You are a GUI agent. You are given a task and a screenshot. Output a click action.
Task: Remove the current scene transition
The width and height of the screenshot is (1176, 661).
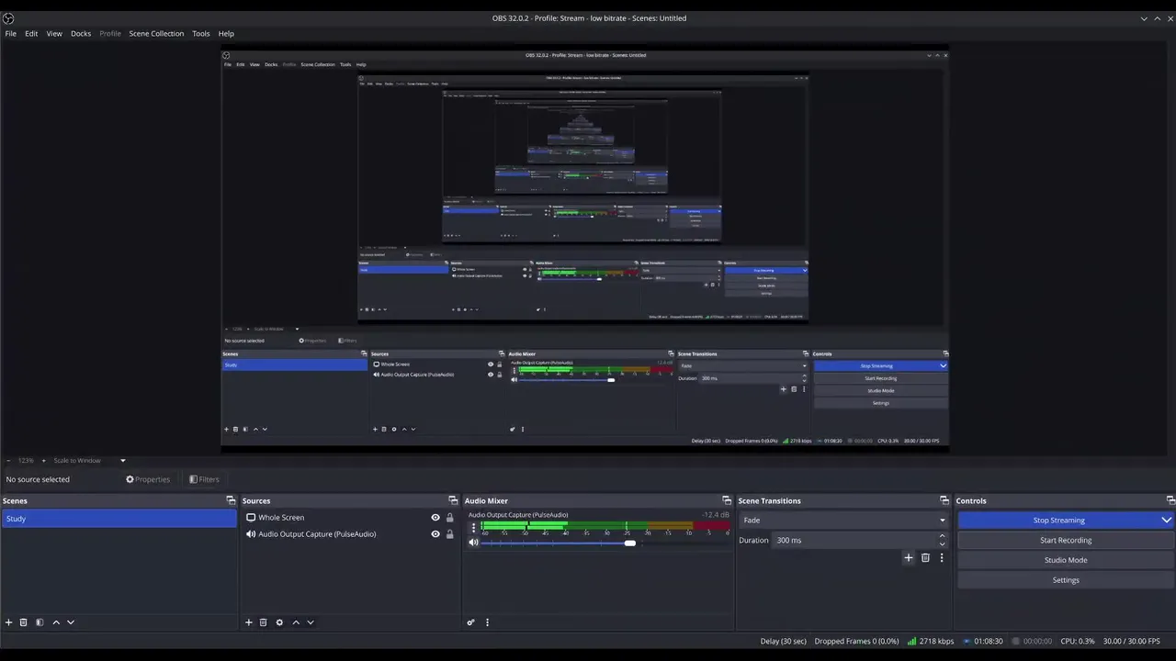click(925, 557)
